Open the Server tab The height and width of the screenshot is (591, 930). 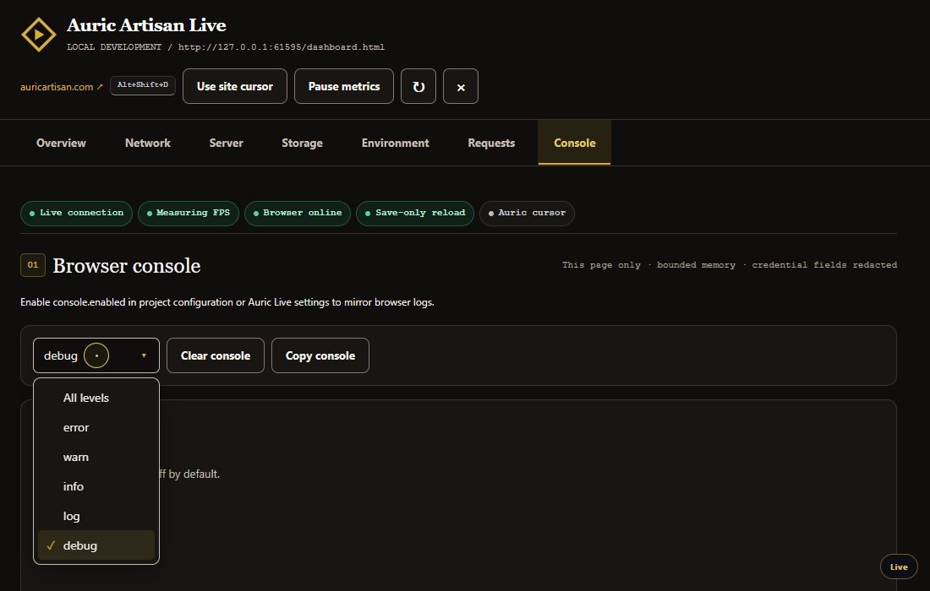226,143
